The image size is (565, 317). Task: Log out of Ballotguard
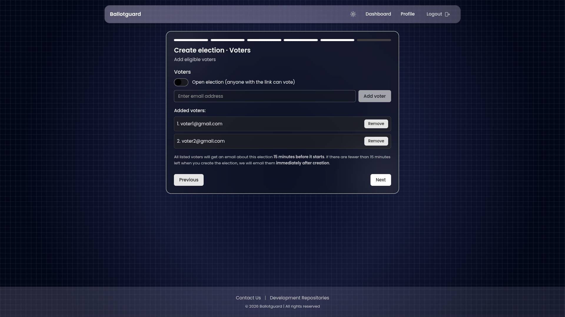point(434,14)
